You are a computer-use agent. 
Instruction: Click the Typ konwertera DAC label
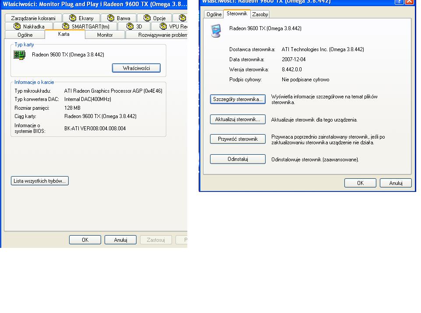pyautogui.click(x=36, y=99)
